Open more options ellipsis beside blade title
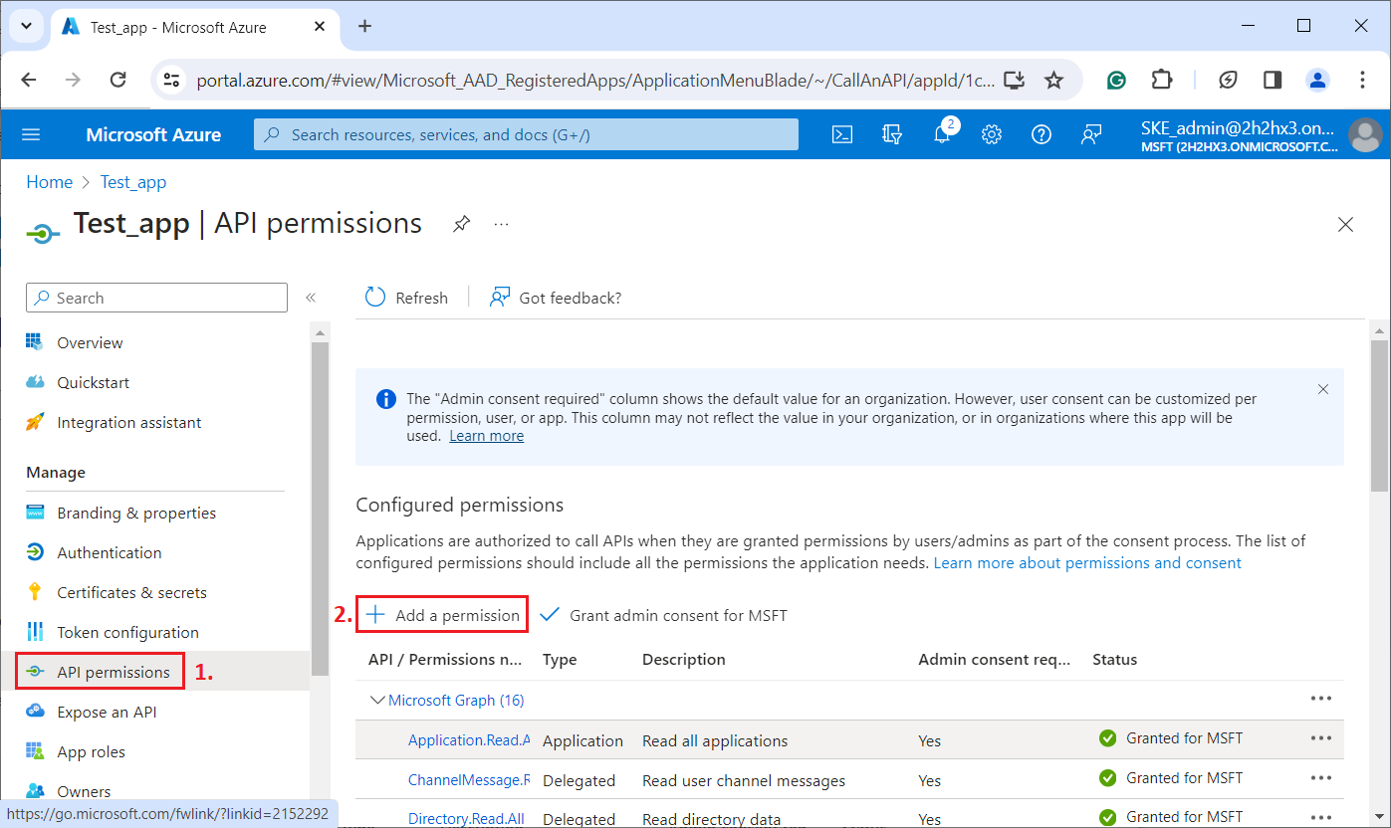The width and height of the screenshot is (1391, 828). pyautogui.click(x=501, y=224)
